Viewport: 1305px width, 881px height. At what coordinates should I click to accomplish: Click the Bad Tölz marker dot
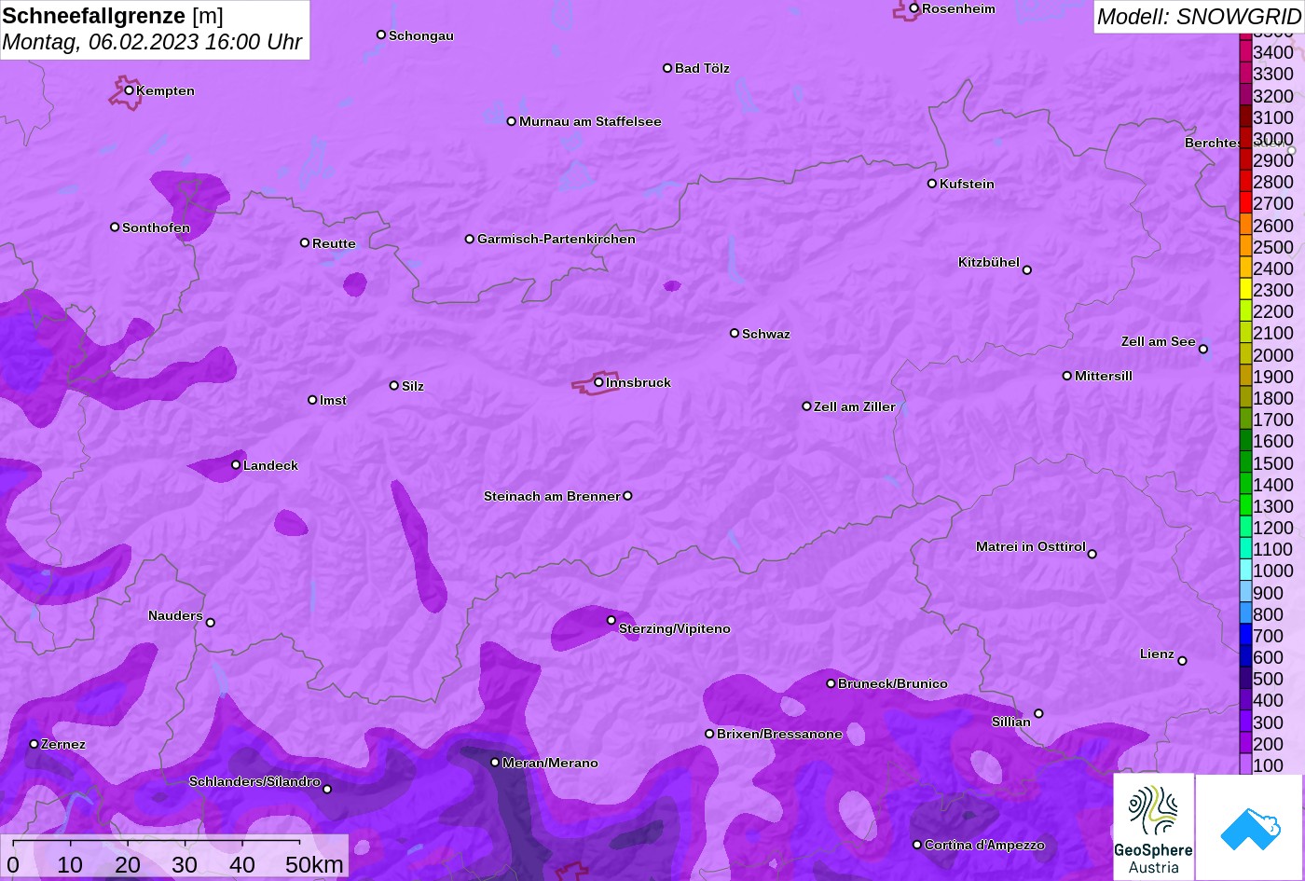(x=667, y=68)
